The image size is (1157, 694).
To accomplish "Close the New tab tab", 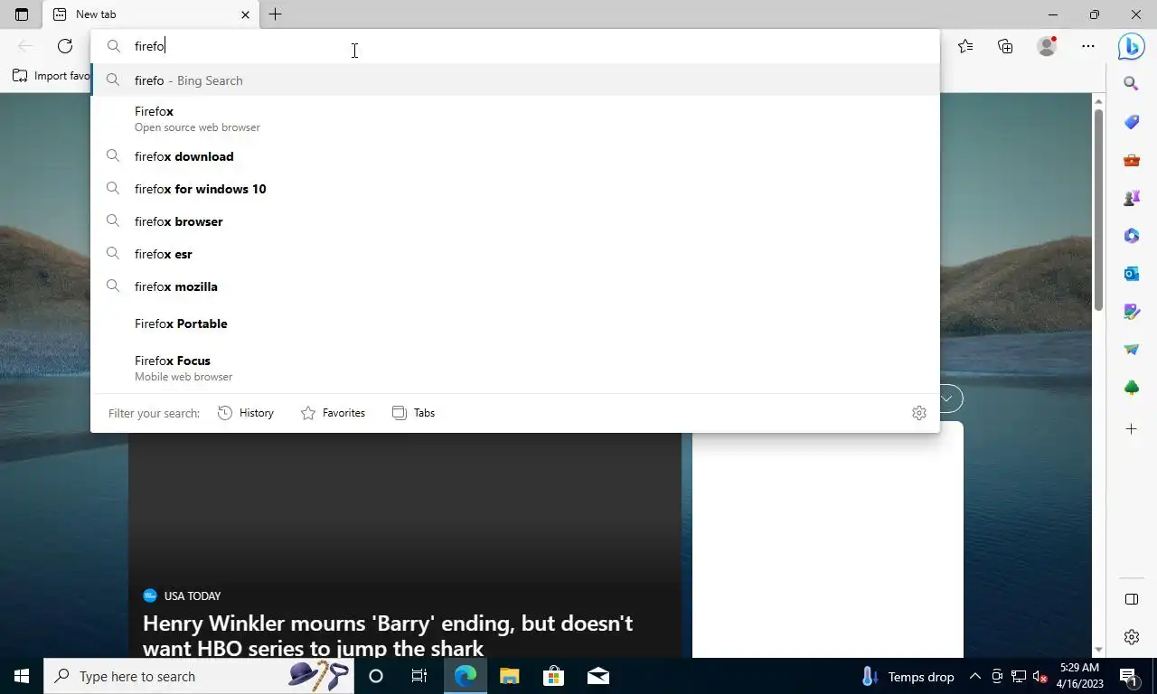I will click(x=245, y=14).
